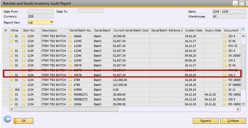Image resolution: width=248 pixels, height=128 pixels.
Task: Open the batch link arrow in the DN 9 row
Action: coord(71,99)
